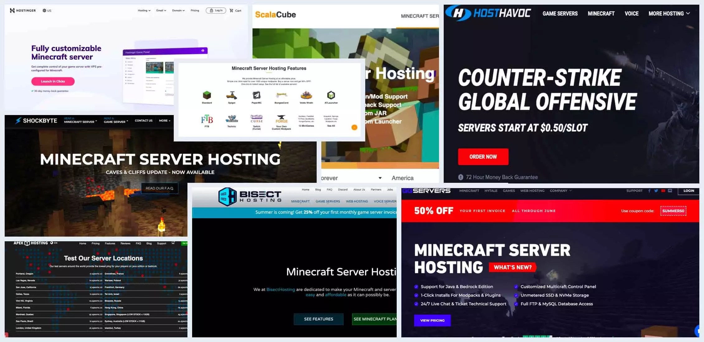
Task: Open Hostinger shopping cart icon
Action: (x=231, y=11)
